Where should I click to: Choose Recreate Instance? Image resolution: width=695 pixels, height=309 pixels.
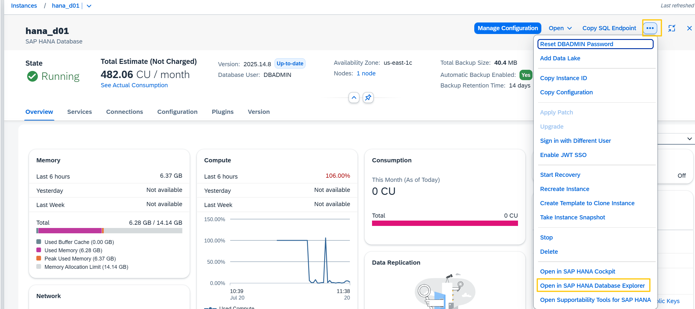tap(564, 189)
